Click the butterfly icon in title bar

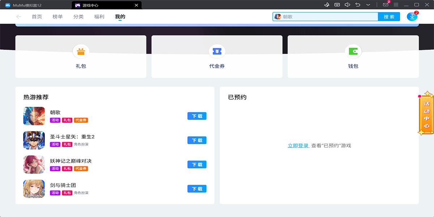tap(327, 5)
